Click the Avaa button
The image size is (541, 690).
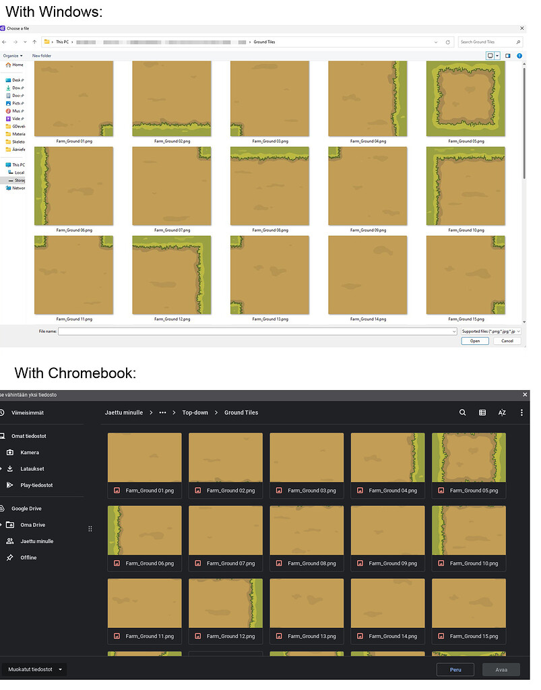coord(501,669)
